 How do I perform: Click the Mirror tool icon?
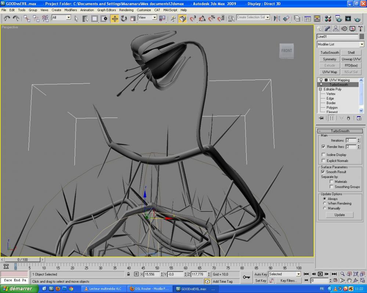277,18
